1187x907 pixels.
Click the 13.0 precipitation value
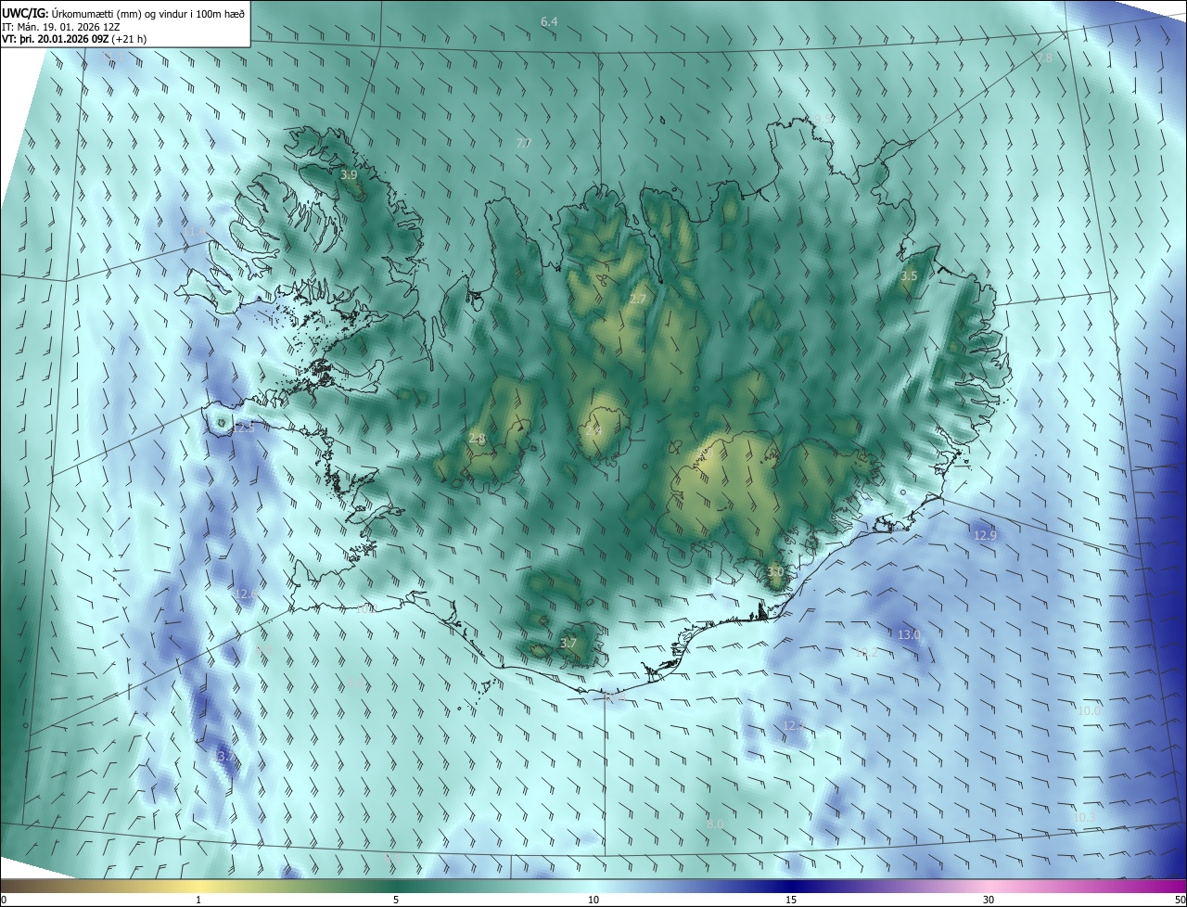pos(909,634)
